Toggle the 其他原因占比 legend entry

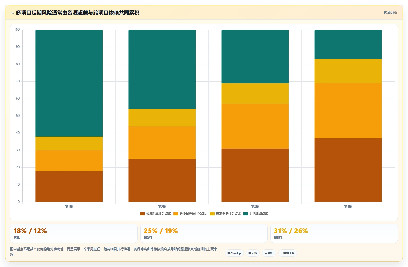click(256, 213)
